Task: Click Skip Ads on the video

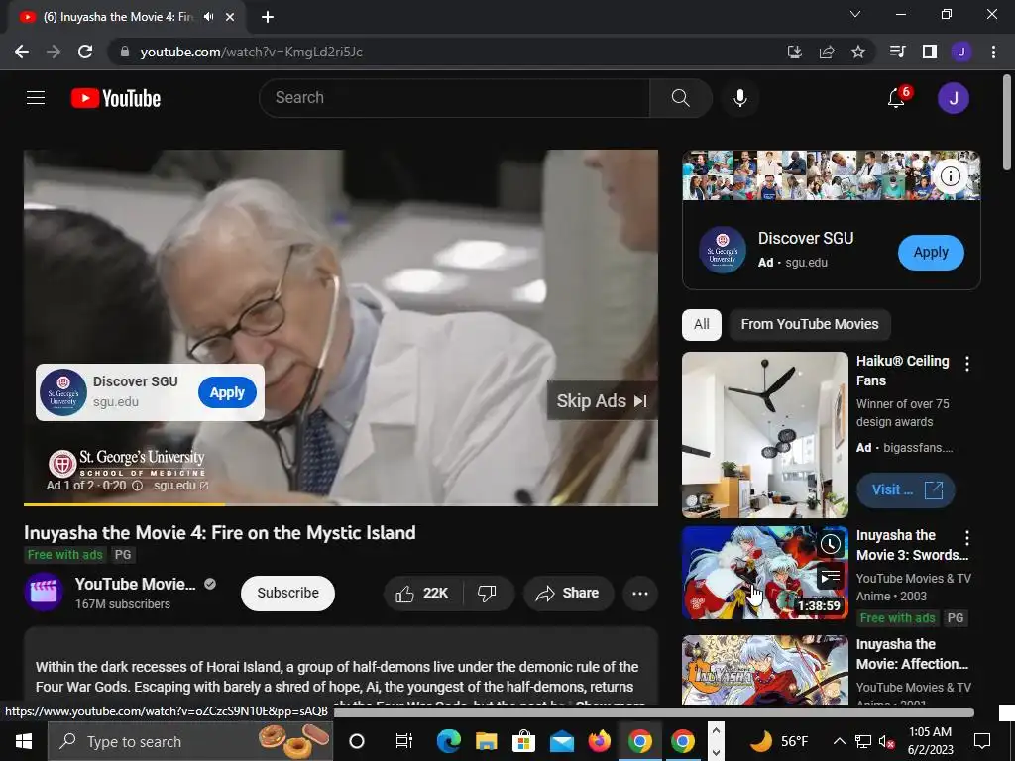Action: click(602, 400)
